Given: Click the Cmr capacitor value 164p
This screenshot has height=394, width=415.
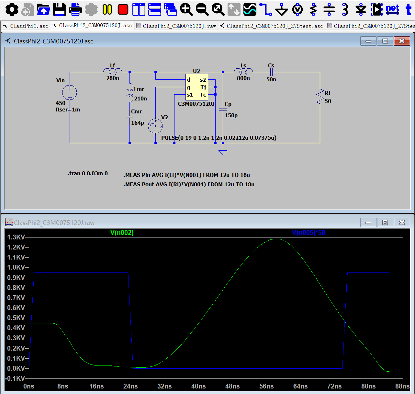Looking at the screenshot, I should (x=138, y=123).
